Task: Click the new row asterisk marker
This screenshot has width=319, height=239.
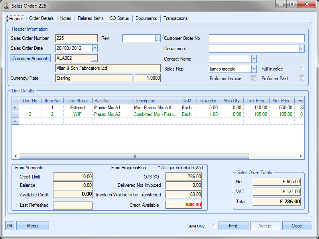Action: click(16, 121)
